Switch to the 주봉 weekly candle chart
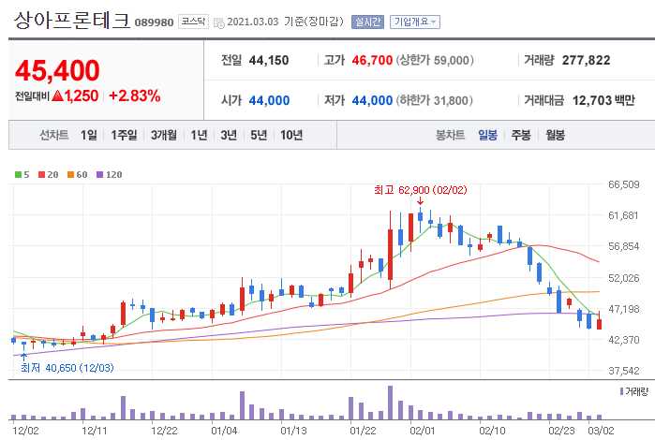655x440 pixels. point(521,135)
